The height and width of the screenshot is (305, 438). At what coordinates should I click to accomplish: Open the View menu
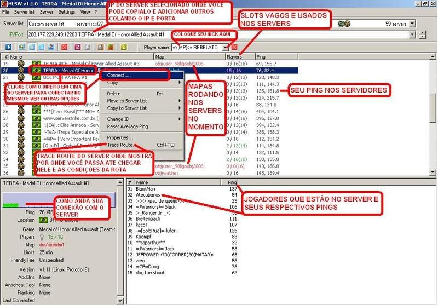click(85, 12)
